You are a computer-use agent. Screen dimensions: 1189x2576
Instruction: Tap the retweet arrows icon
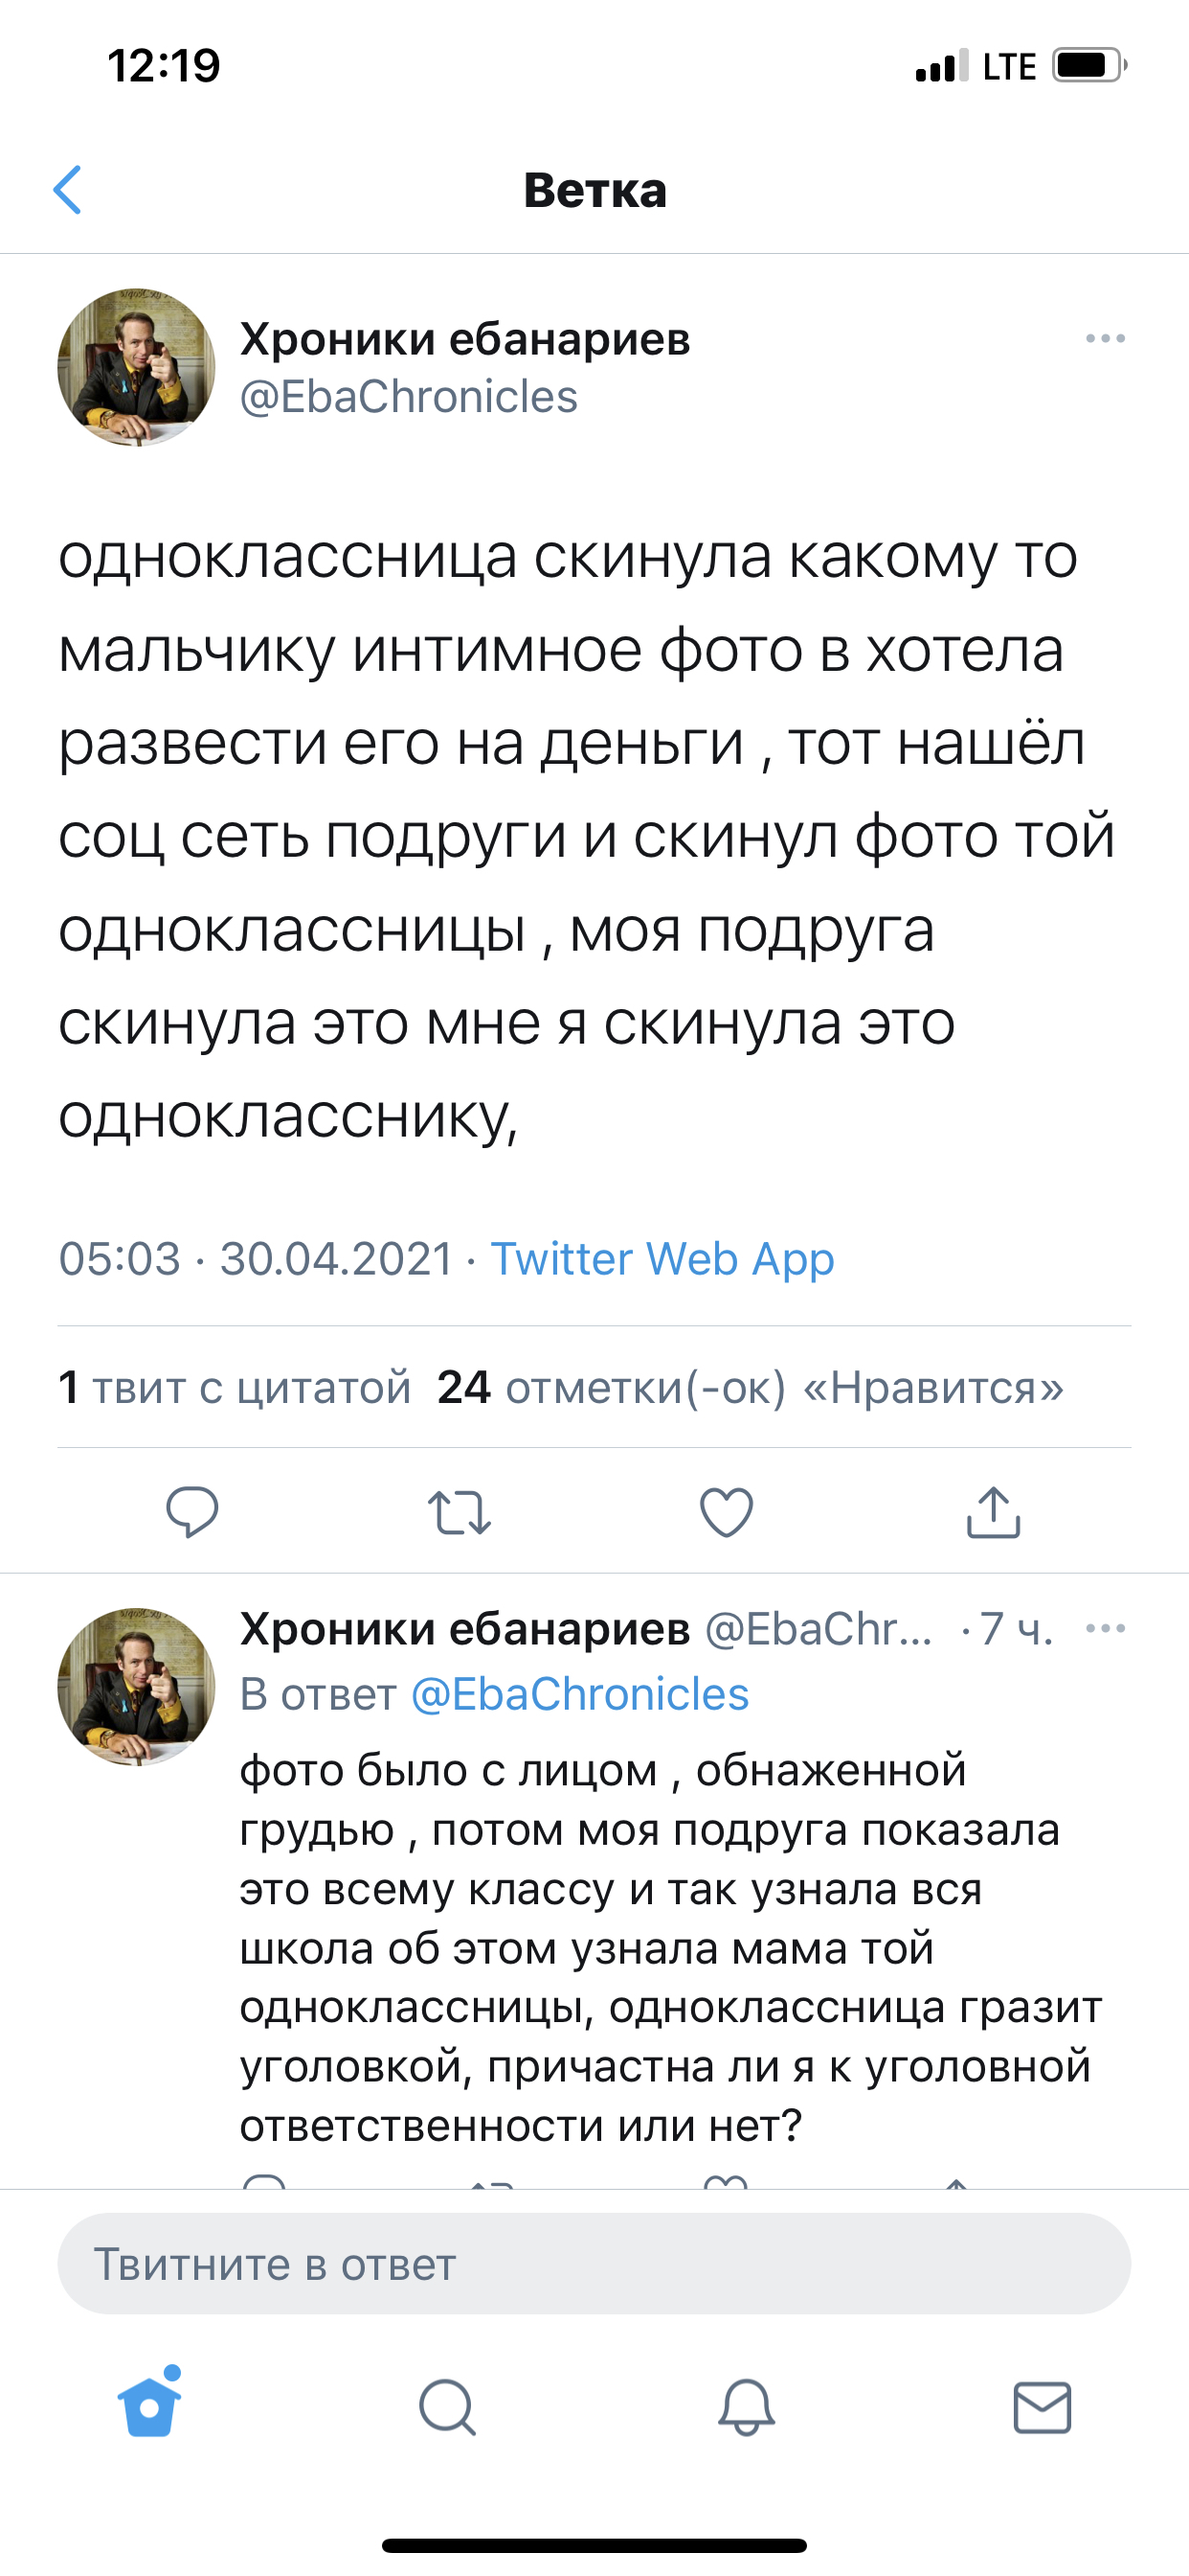[x=459, y=1512]
